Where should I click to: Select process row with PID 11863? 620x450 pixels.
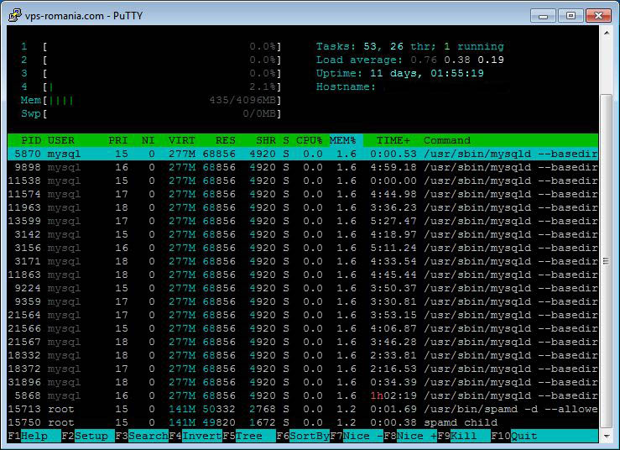tap(303, 275)
